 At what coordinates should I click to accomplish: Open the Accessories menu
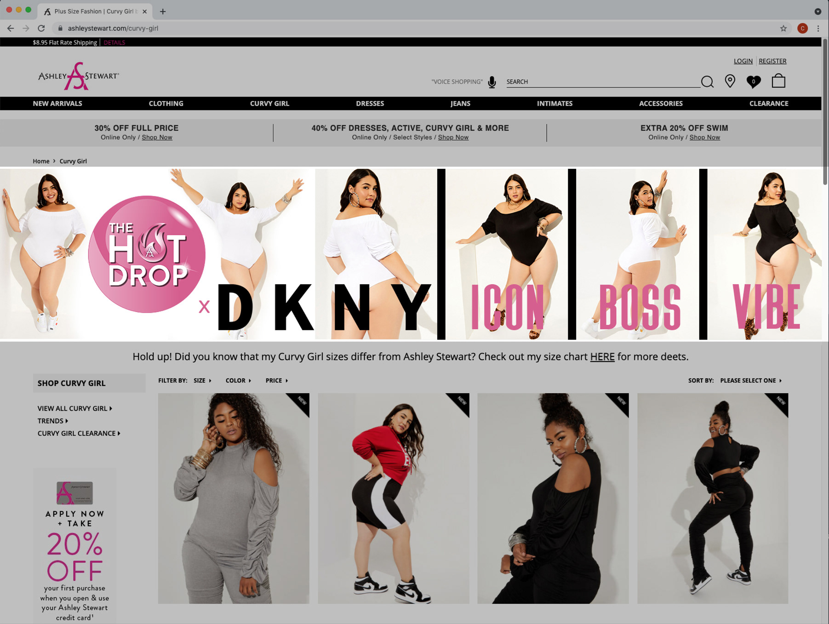tap(661, 103)
